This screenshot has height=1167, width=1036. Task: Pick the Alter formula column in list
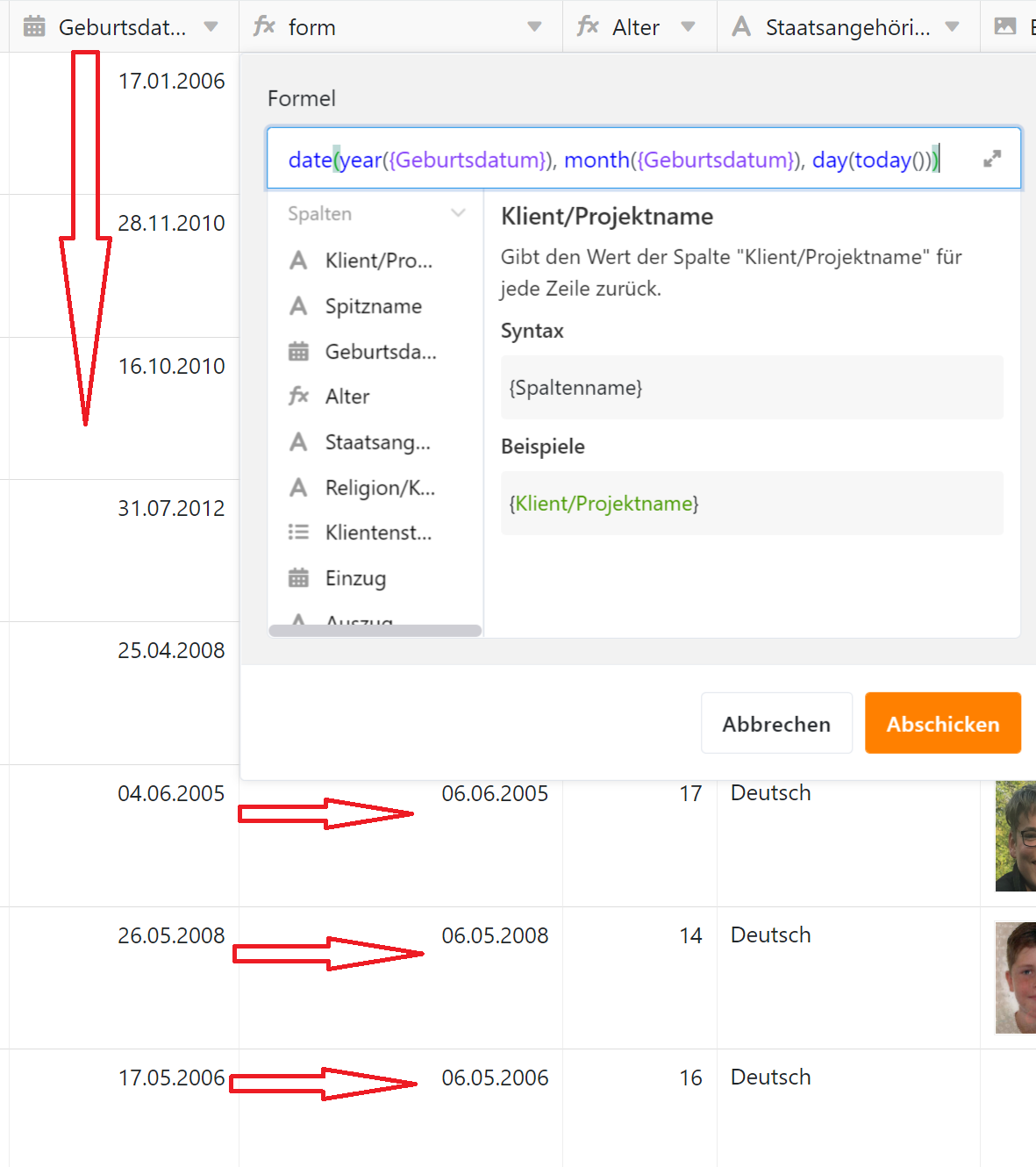click(x=347, y=397)
